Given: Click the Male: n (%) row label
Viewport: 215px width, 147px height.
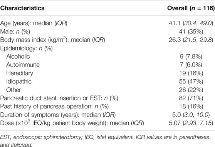Looking at the screenshot, I should pos(15,32).
